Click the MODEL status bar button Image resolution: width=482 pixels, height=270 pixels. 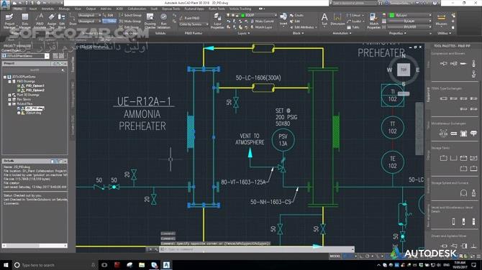(x=335, y=256)
